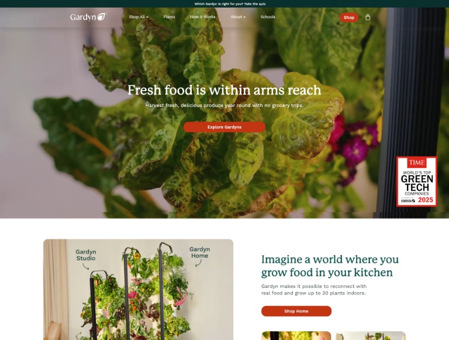Click the caret arrow beside Shop All
This screenshot has width=449, height=340.
[x=147, y=17]
